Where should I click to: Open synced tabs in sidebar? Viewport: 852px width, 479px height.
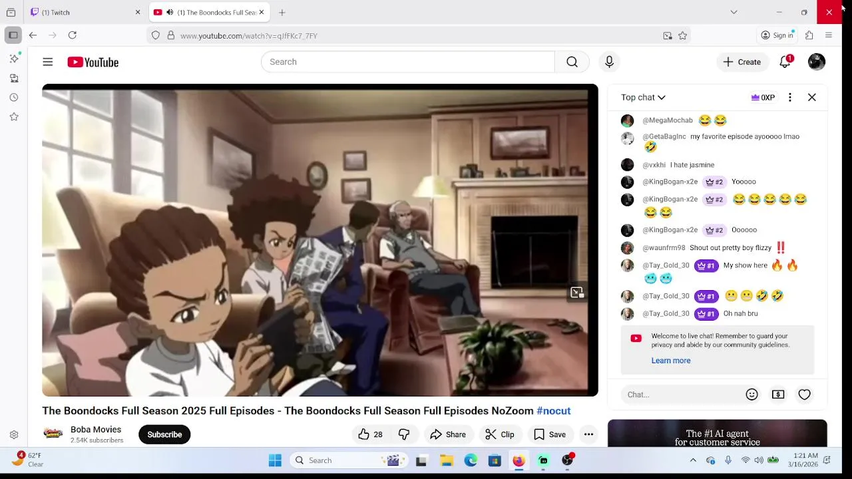pos(14,79)
